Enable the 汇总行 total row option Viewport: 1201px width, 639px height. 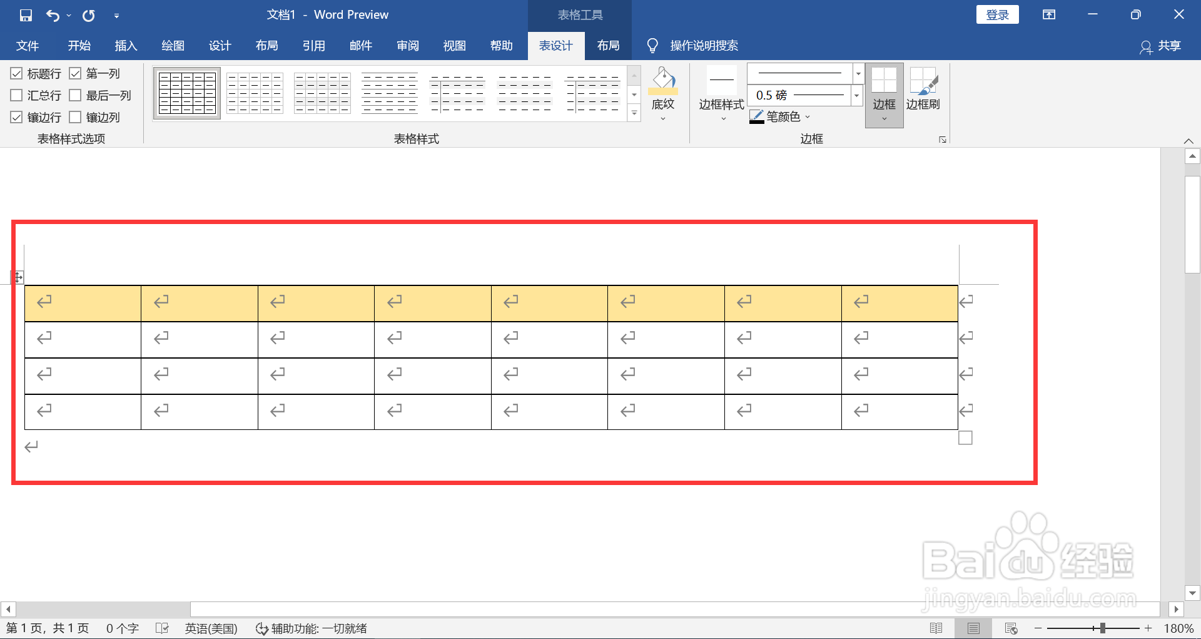click(16, 95)
